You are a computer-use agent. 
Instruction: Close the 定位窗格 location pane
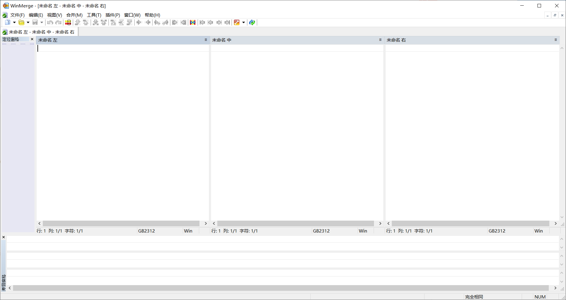pos(32,39)
